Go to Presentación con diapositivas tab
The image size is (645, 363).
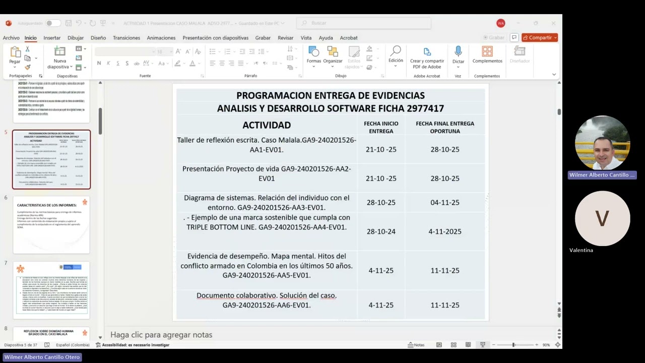pyautogui.click(x=216, y=38)
